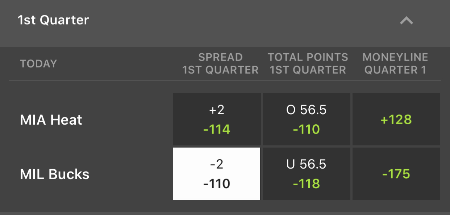Select the Under 56.5 total points bet
This screenshot has height=215, width=450.
307,174
